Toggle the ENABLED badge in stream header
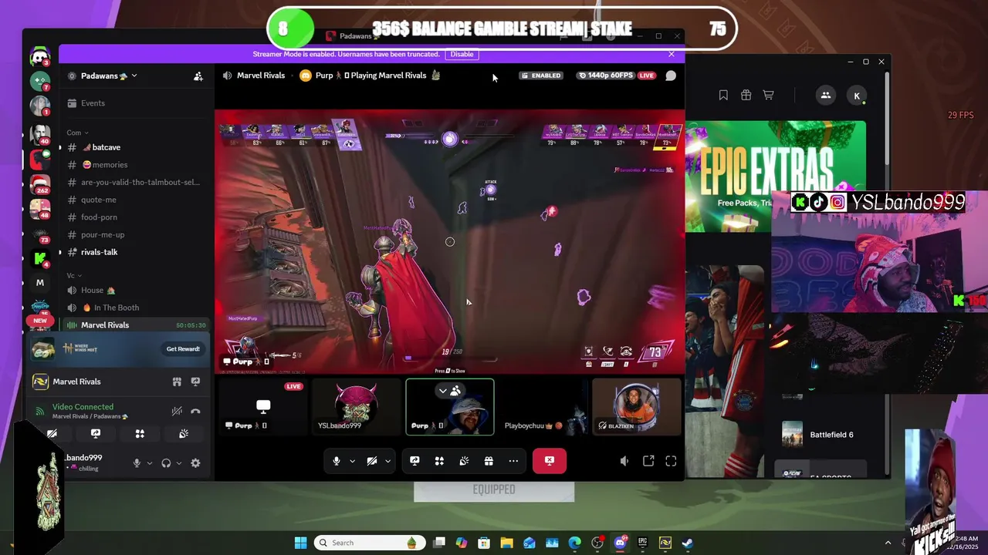Screen dimensions: 988x555 (541, 76)
